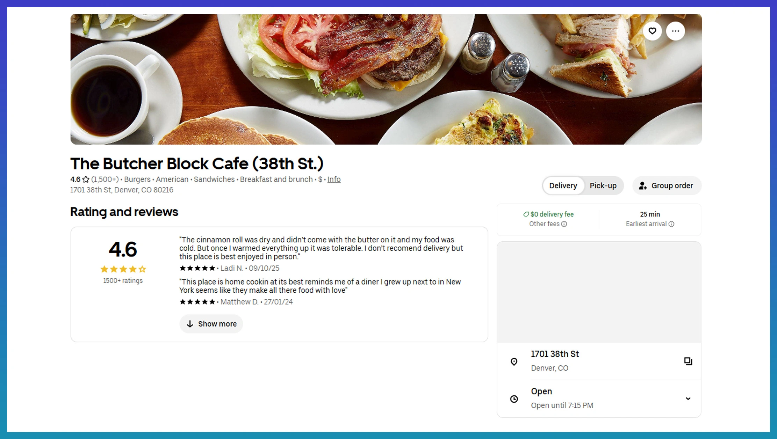Viewport: 777px width, 439px height.
Task: Click the Earliest arrival info icon
Action: pyautogui.click(x=671, y=224)
